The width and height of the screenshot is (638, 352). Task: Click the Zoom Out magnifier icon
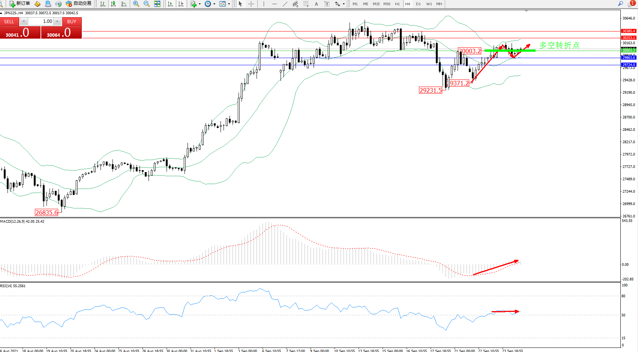(147, 4)
